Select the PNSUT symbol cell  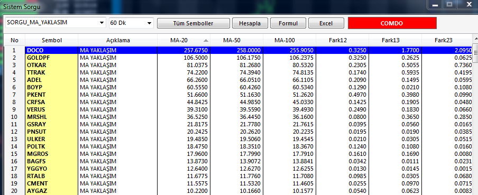coord(51,132)
